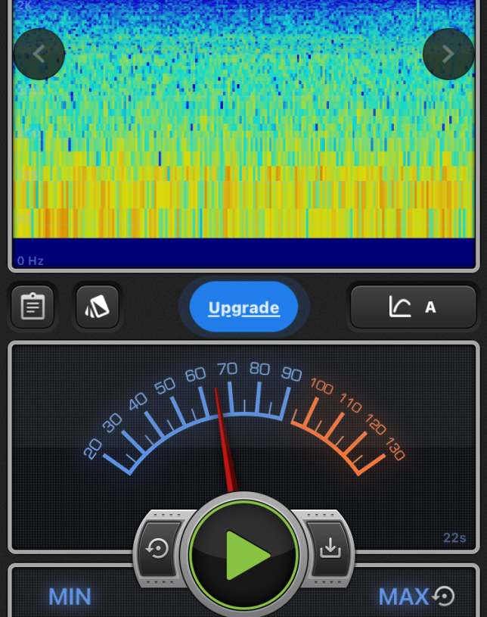The image size is (487, 617).
Task: Tap the MIN label
Action: [70, 597]
